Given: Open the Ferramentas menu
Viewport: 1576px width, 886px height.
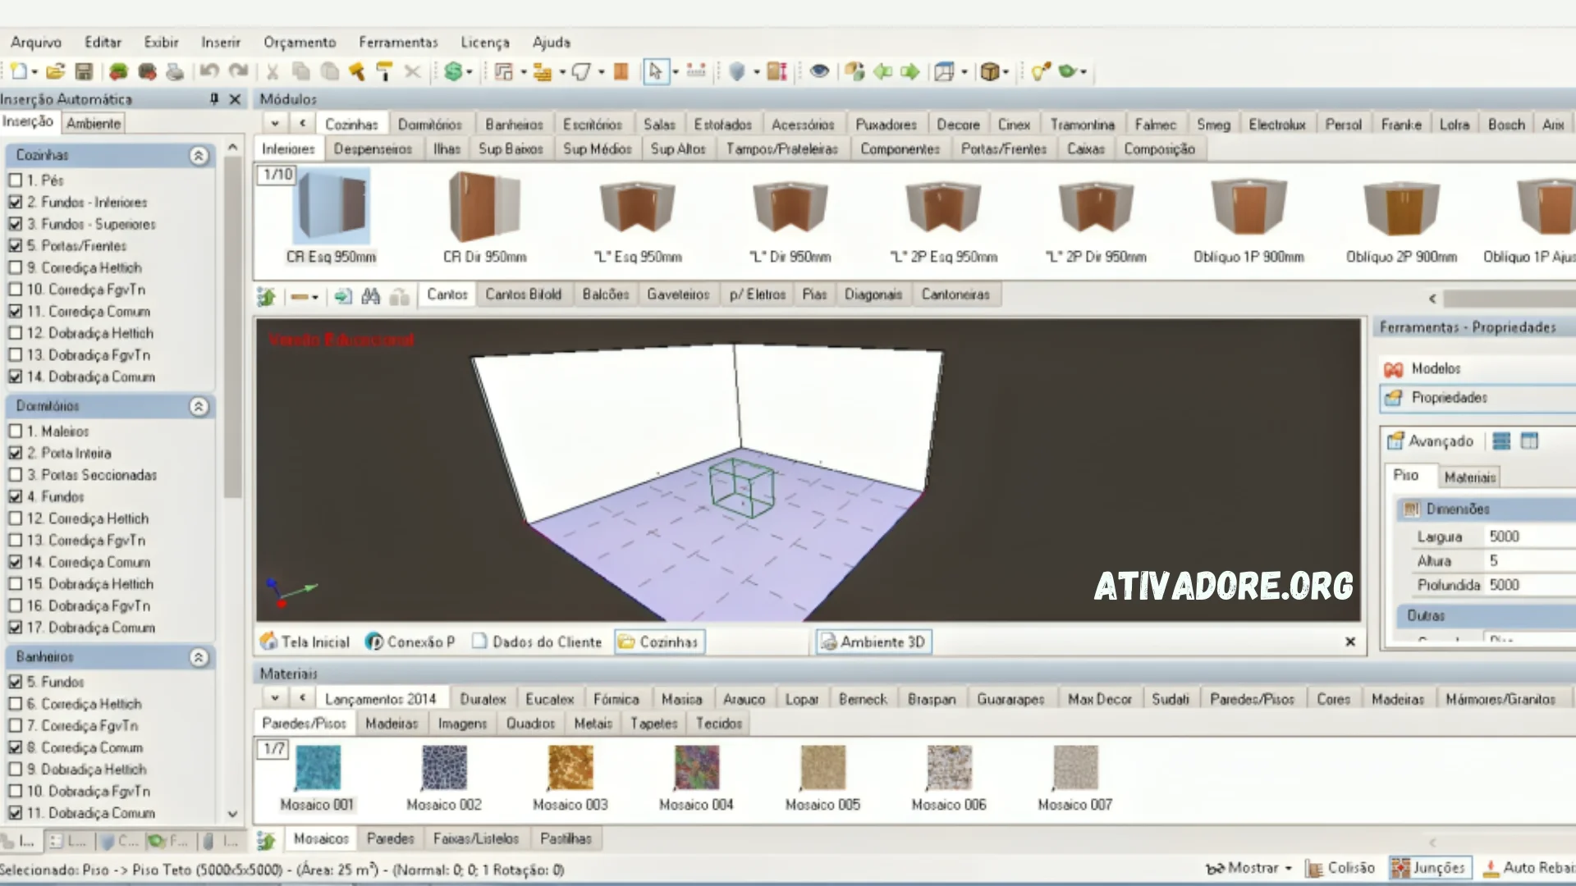Looking at the screenshot, I should [x=398, y=42].
